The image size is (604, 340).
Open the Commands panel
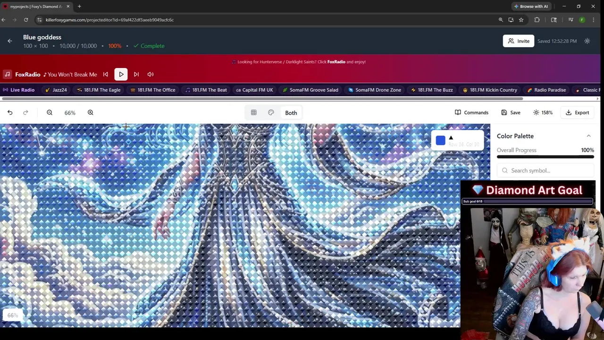coord(471,112)
